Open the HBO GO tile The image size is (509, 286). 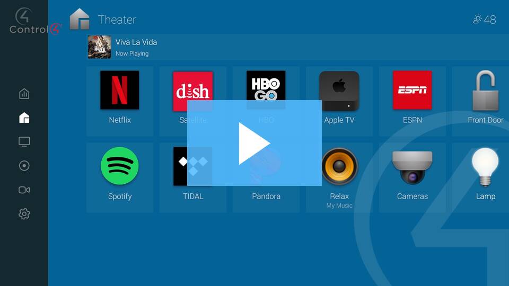pos(266,101)
